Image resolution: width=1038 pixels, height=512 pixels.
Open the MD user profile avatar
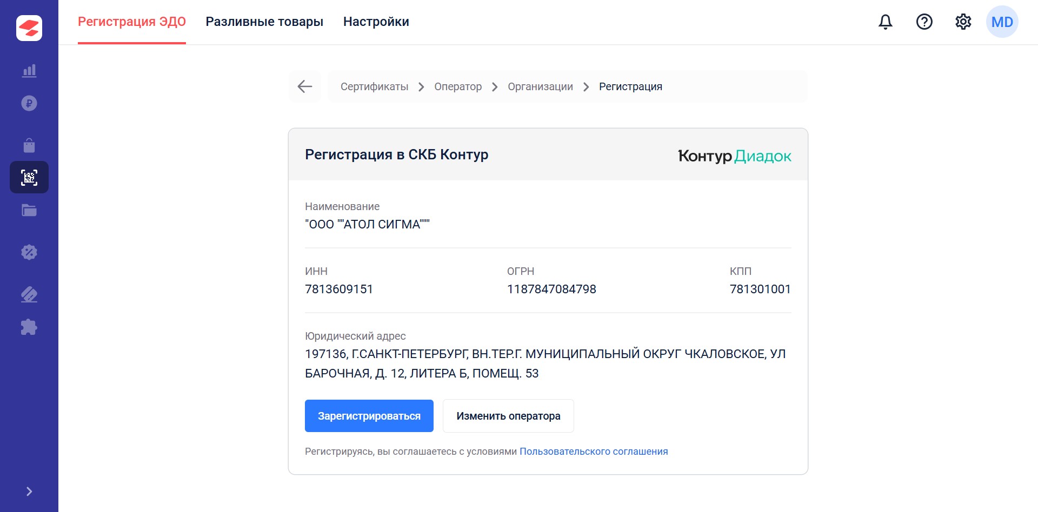(x=1002, y=22)
